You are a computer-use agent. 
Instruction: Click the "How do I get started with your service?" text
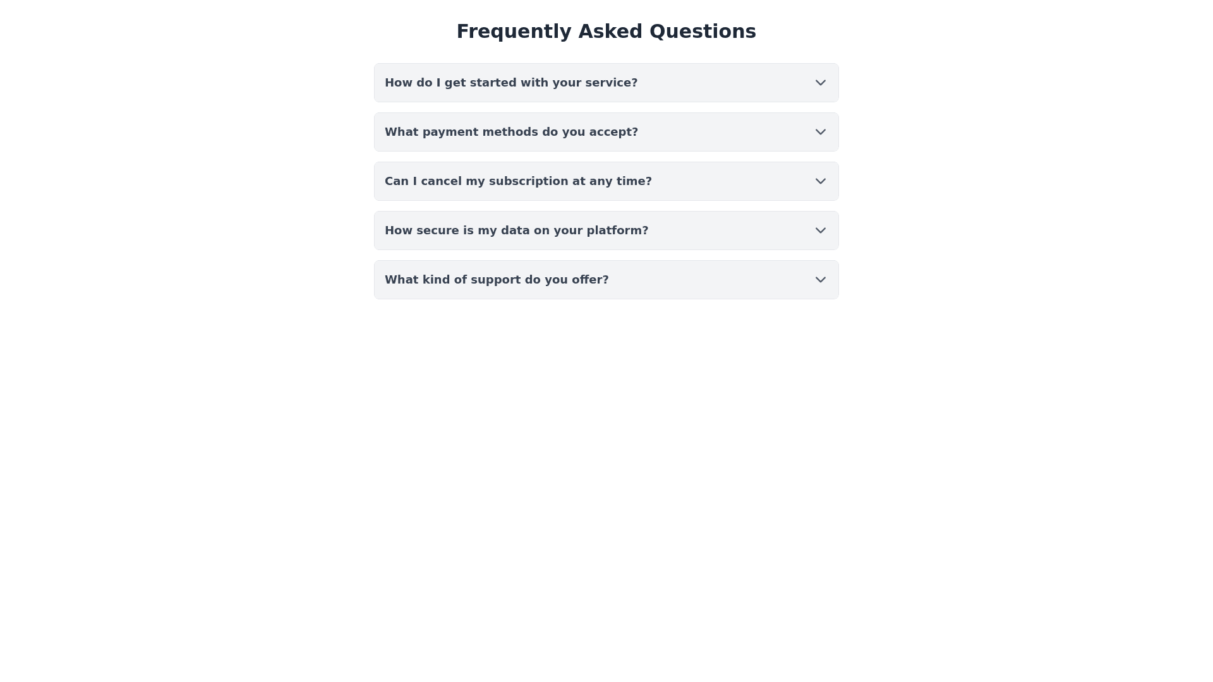coord(510,83)
